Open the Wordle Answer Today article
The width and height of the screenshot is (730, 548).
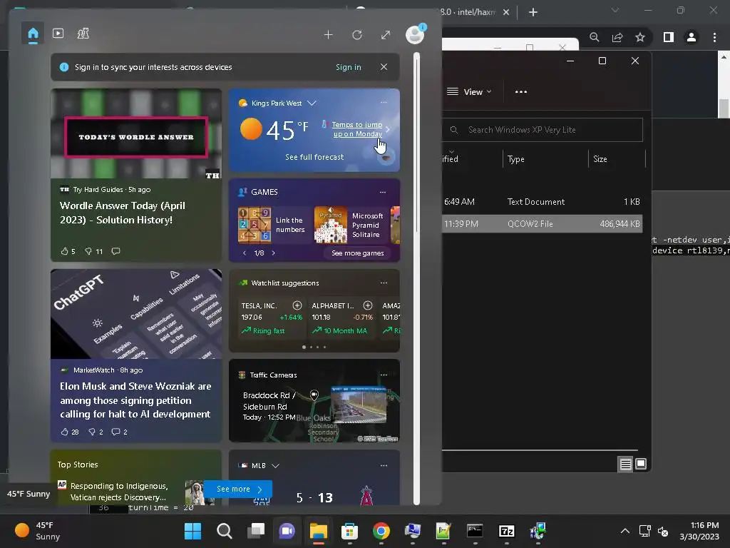tap(123, 213)
